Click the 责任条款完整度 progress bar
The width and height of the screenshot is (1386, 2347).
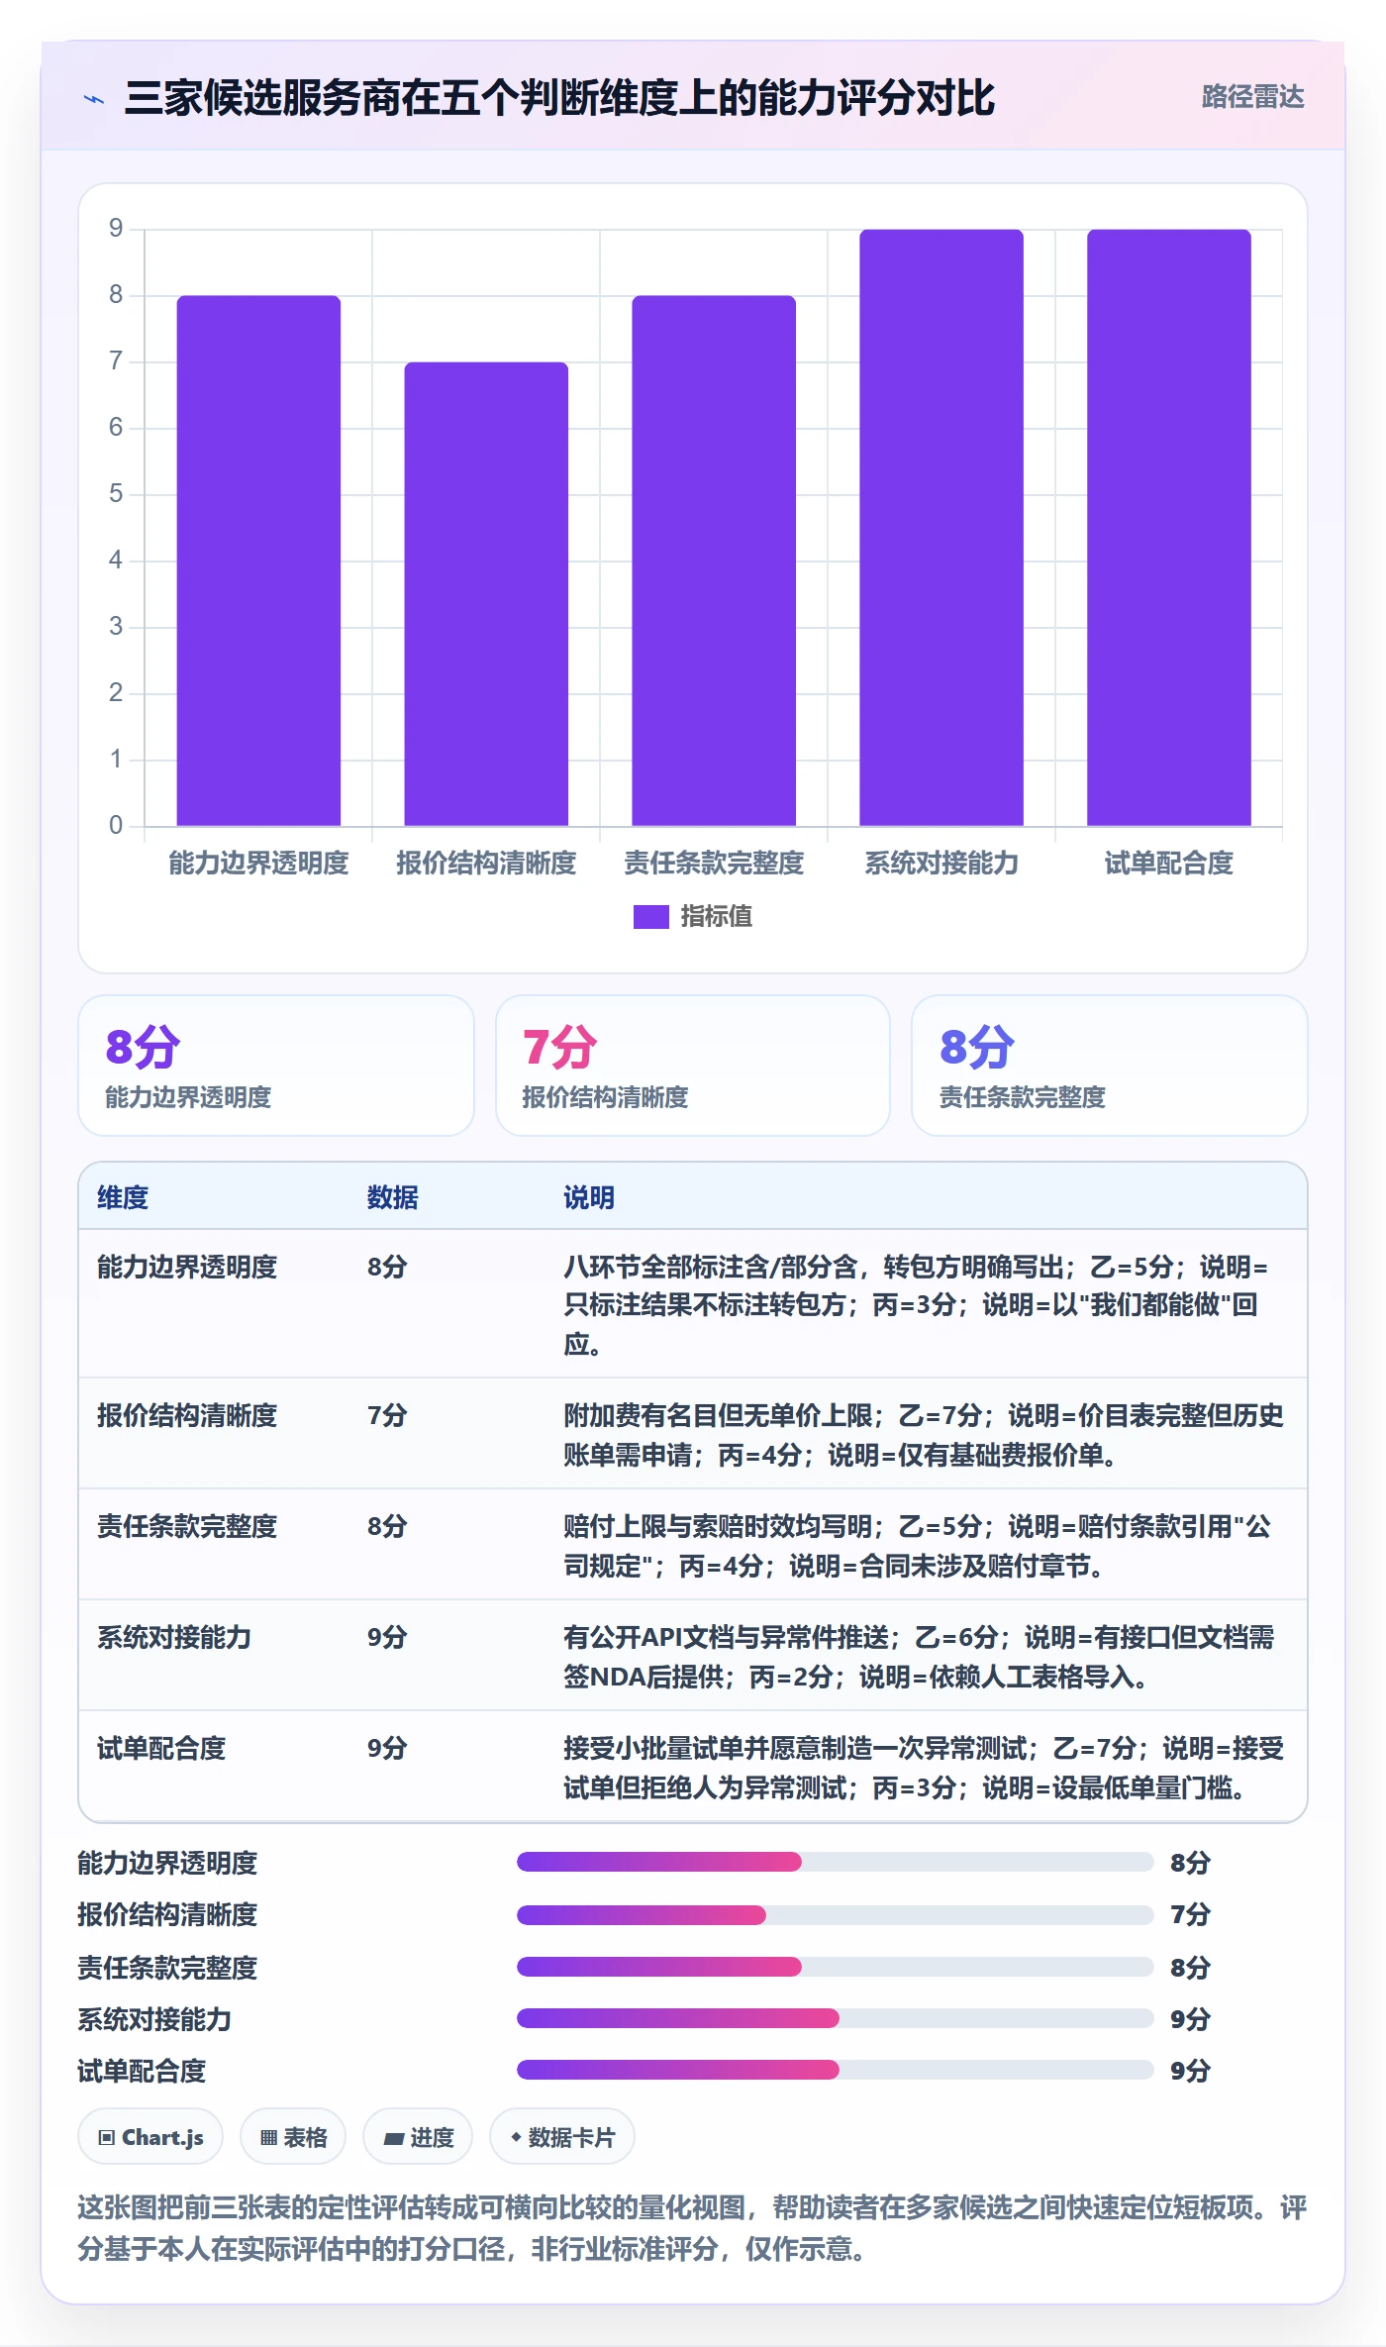[x=835, y=1967]
